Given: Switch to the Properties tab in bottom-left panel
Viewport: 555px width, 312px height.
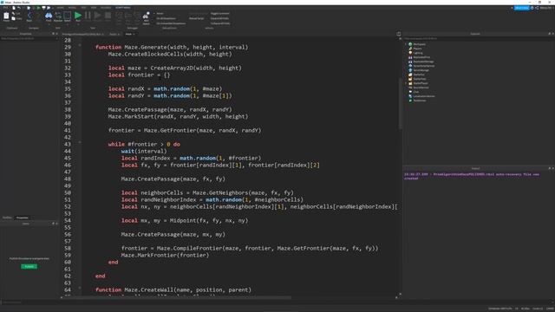Looking at the screenshot, I should 22,218.
